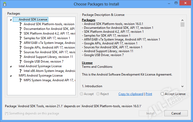Viewport: 193px width, 122px height.
Task: Click the installer icon in title bar
Action: click(4, 4)
